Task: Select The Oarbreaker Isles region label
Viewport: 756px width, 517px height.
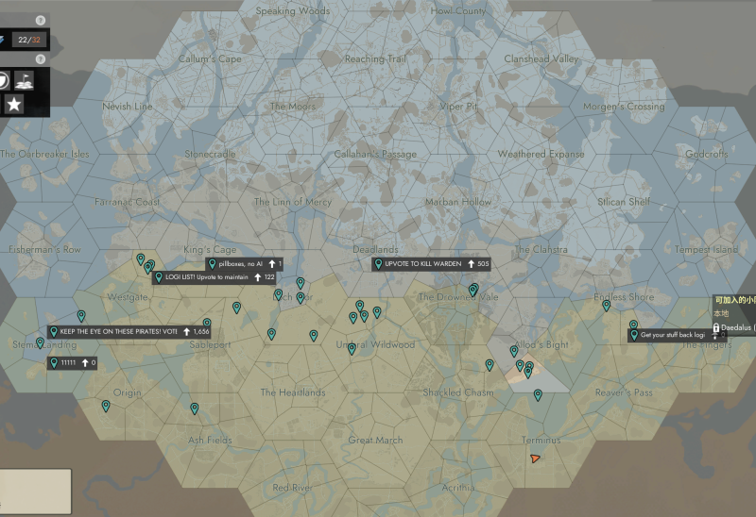Action: (x=44, y=154)
